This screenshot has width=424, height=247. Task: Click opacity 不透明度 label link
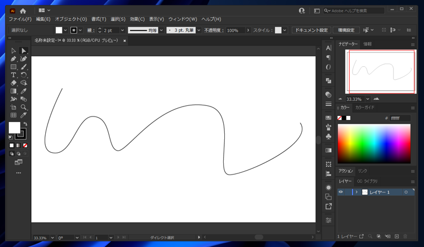pyautogui.click(x=214, y=30)
